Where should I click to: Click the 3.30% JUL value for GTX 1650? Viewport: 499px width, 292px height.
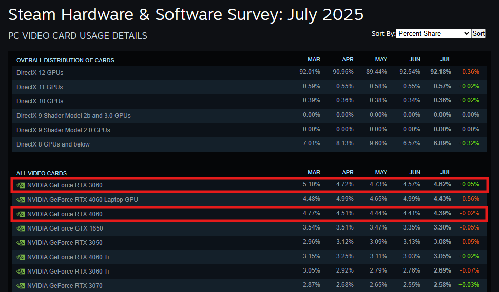click(x=442, y=227)
